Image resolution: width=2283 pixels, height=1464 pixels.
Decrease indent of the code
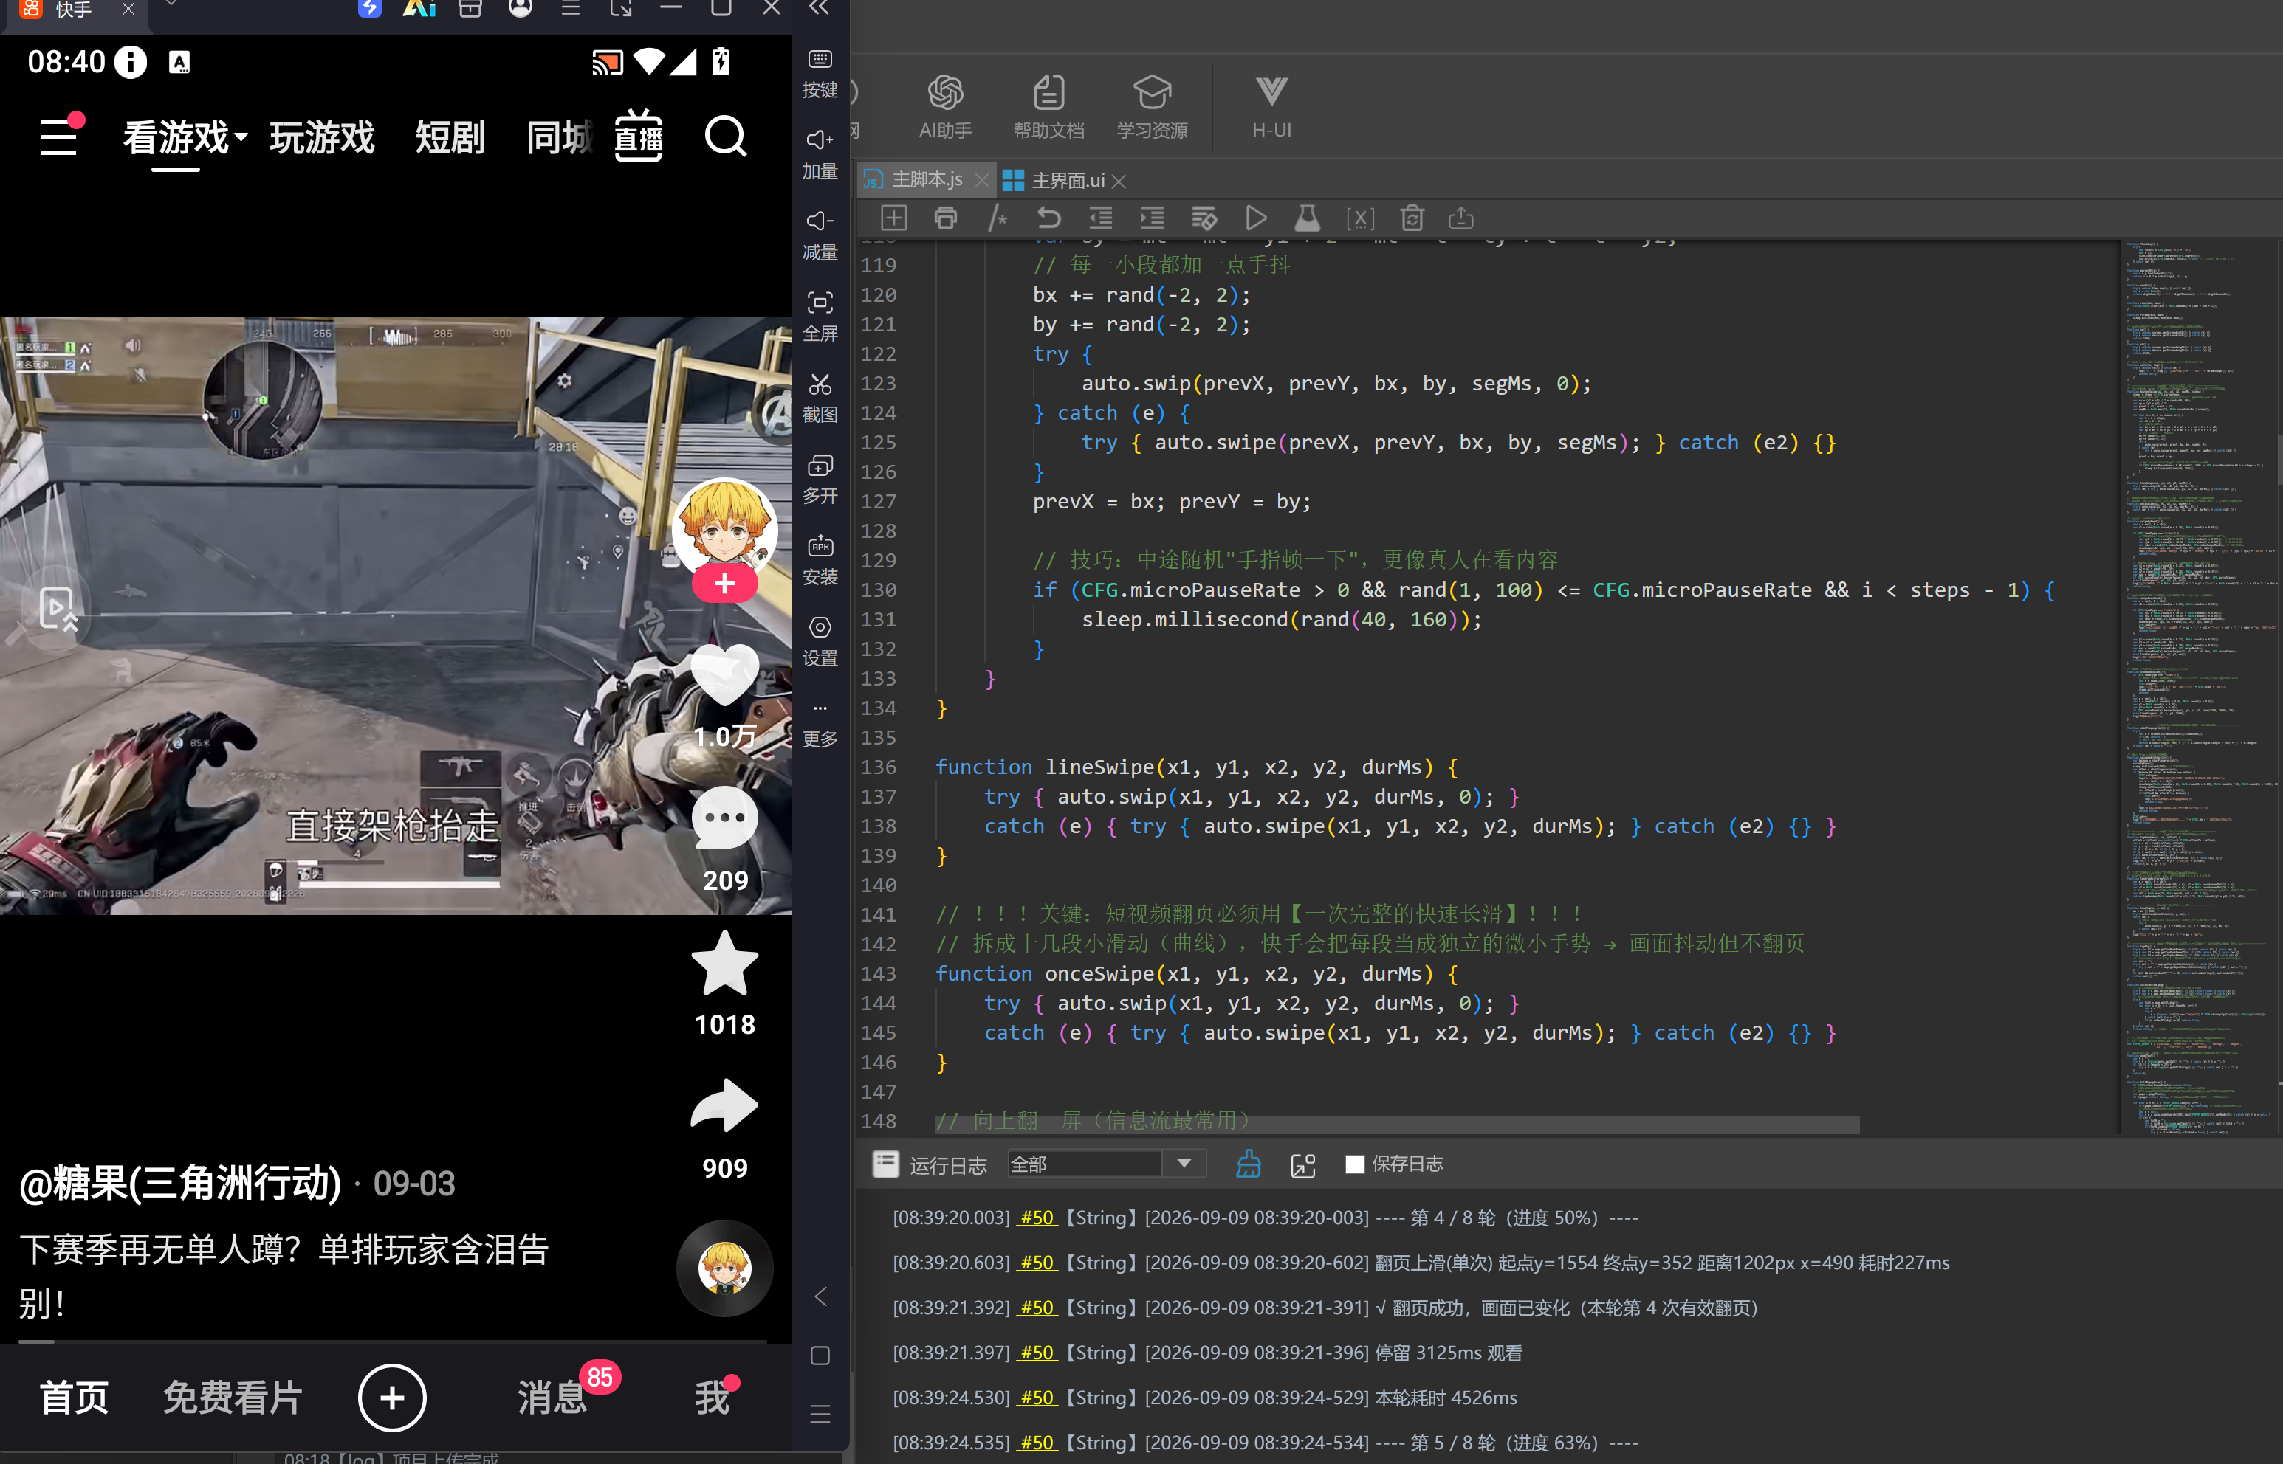tap(1101, 218)
